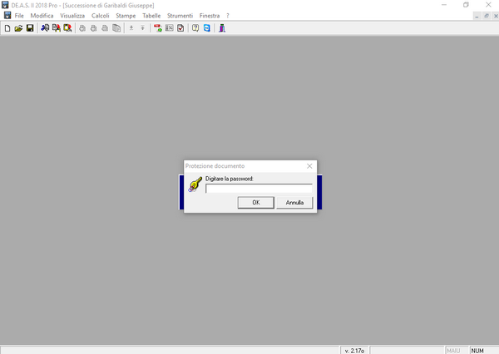
Task: Click the document with red arrow icon
Action: (x=57, y=28)
